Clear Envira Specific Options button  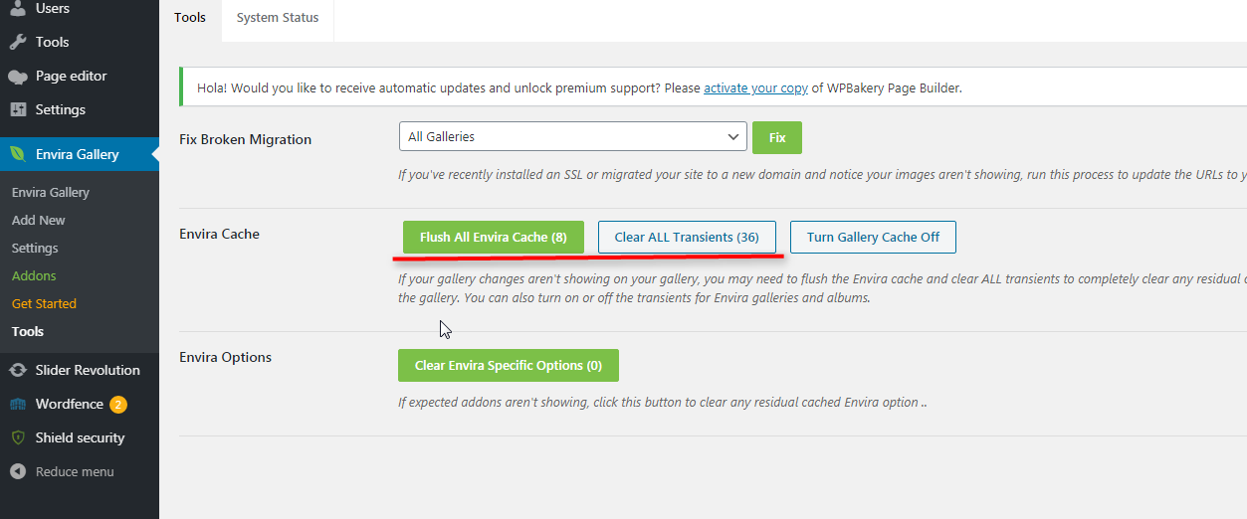[509, 365]
